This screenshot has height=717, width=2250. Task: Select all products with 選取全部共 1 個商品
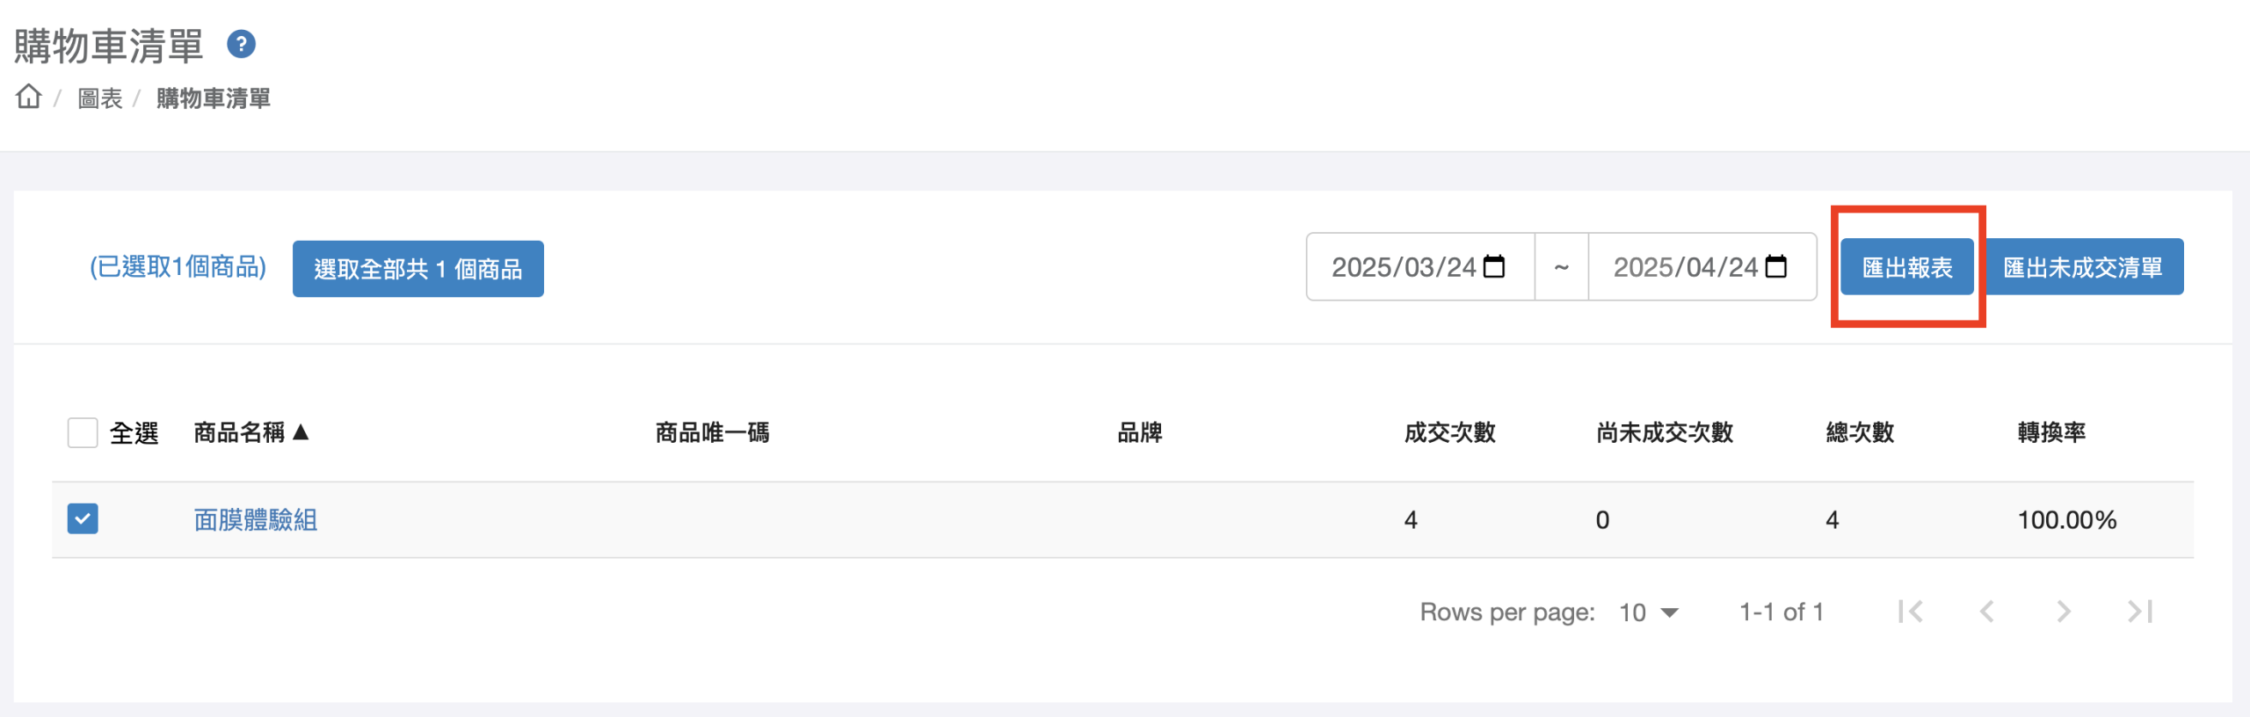pyautogui.click(x=418, y=269)
